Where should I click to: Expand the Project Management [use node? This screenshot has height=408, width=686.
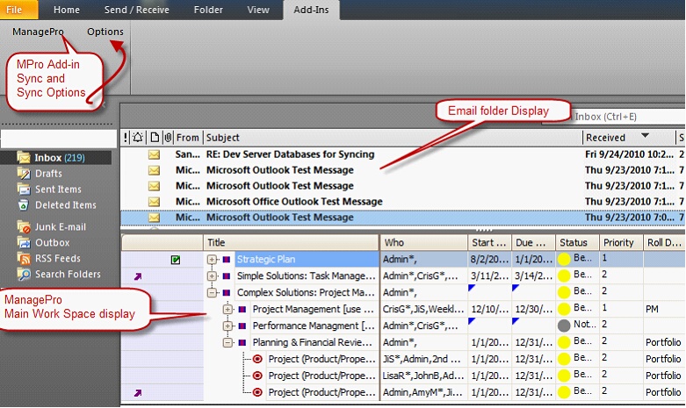coord(227,309)
